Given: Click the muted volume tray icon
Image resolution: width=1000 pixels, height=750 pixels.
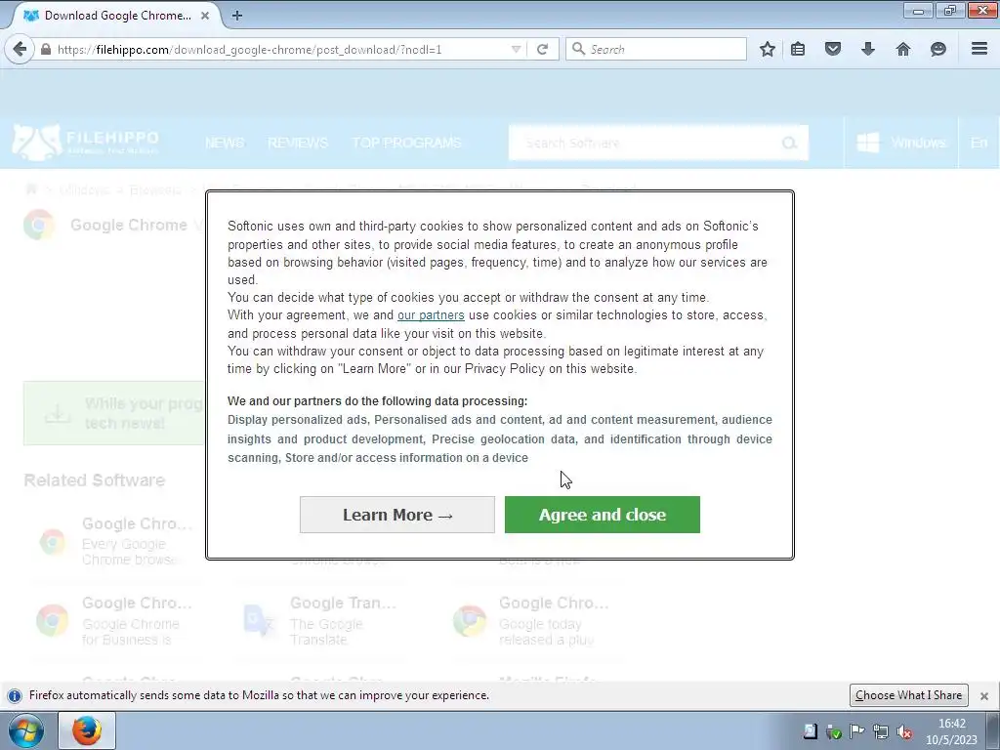Looking at the screenshot, I should (903, 732).
